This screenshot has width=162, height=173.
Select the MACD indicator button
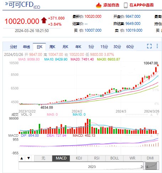61,158
